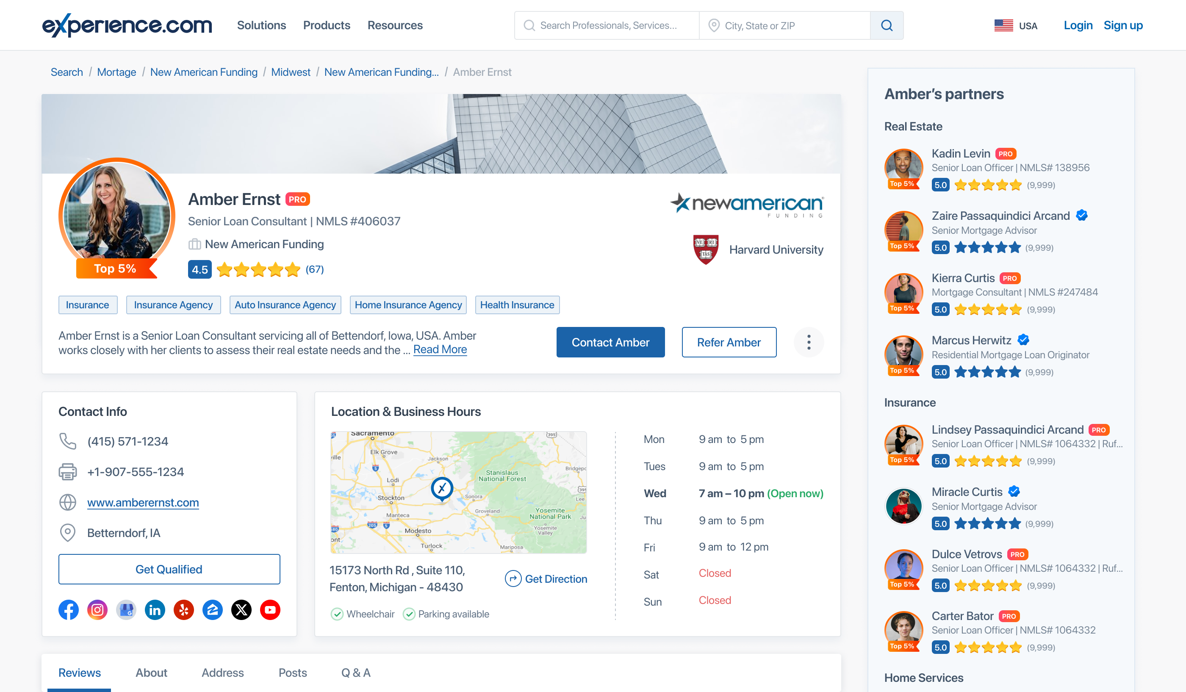
Task: Switch to the About tab
Action: pyautogui.click(x=151, y=673)
